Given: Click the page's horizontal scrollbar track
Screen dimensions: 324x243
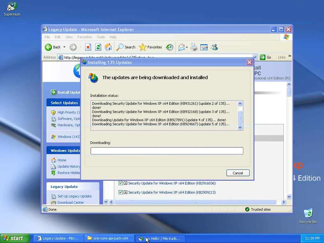Looking at the screenshot, I should coord(195,202).
